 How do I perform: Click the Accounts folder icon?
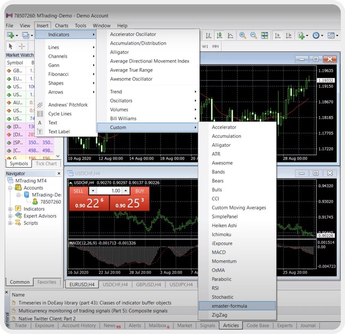pyautogui.click(x=18, y=188)
